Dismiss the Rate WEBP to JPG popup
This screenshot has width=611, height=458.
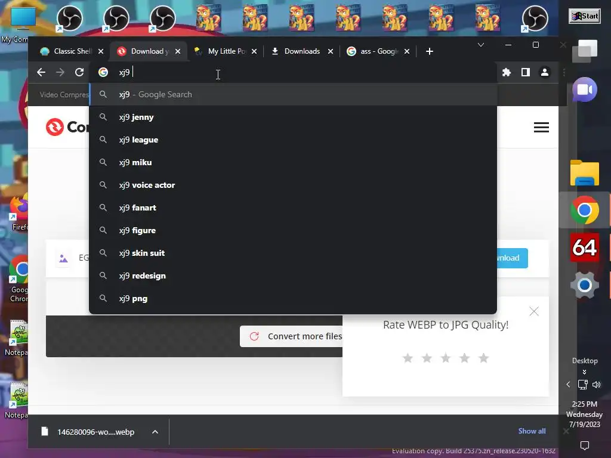coord(534,311)
